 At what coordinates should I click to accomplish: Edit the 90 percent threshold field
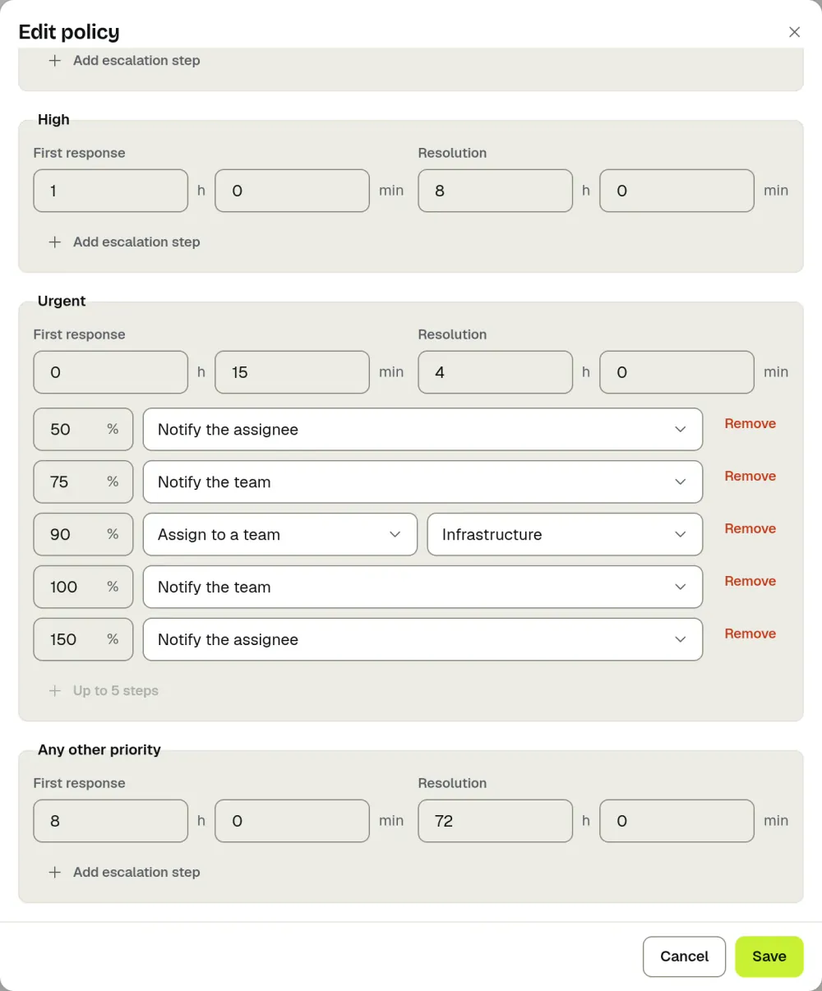[x=83, y=534]
